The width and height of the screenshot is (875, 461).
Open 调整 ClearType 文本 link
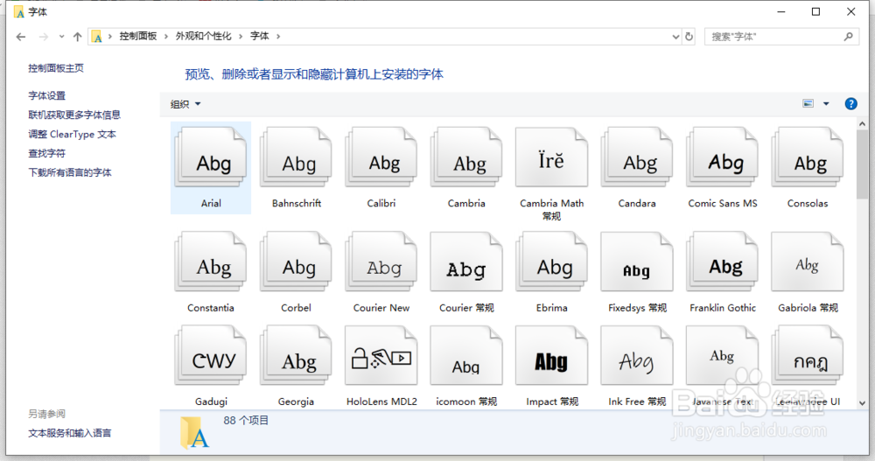pyautogui.click(x=72, y=134)
